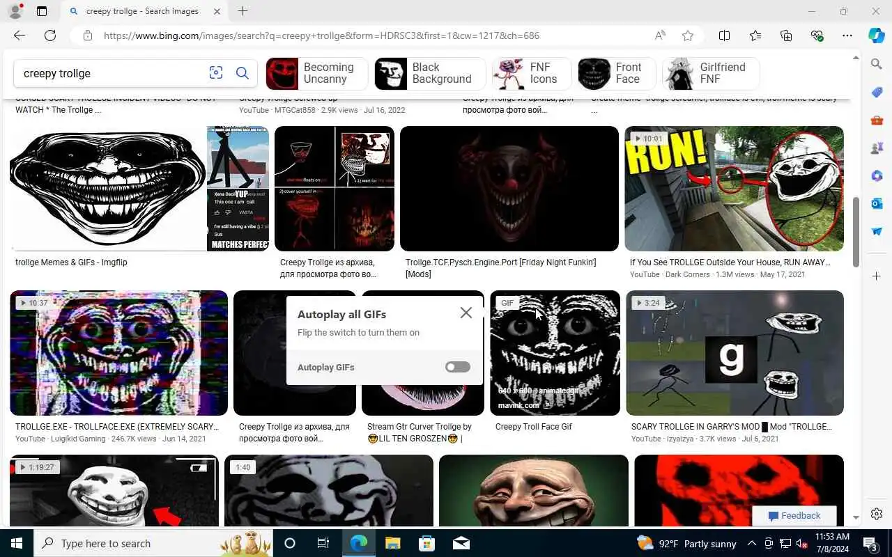Open Windows Start menu
The width and height of the screenshot is (892, 557).
coord(17,543)
